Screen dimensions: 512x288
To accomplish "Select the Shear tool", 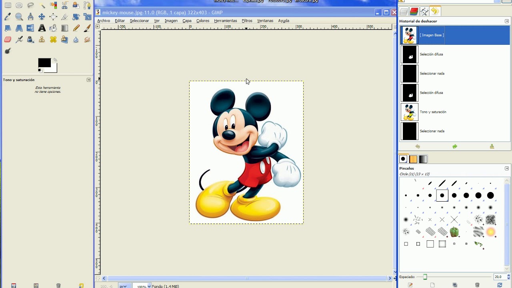I will click(8, 28).
